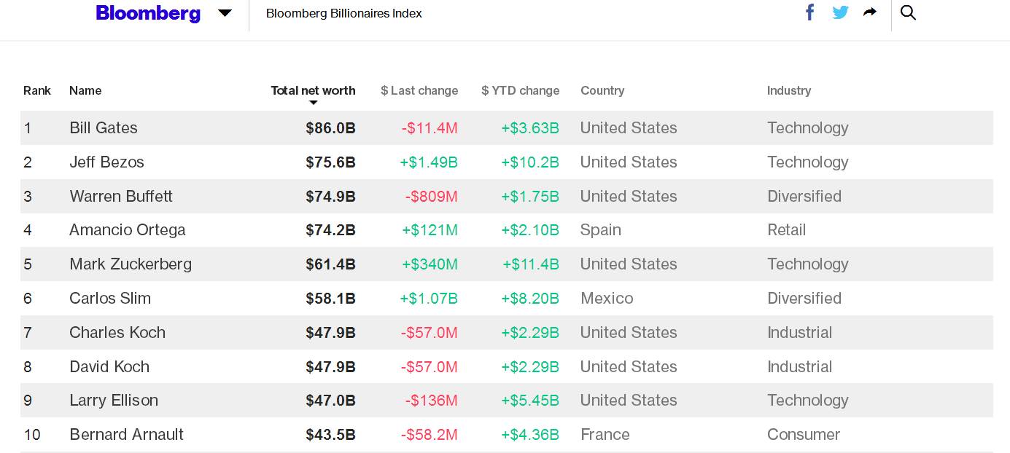Open Warren Buffett profile row
Image resolution: width=1010 pixels, height=453 pixels.
click(x=507, y=196)
